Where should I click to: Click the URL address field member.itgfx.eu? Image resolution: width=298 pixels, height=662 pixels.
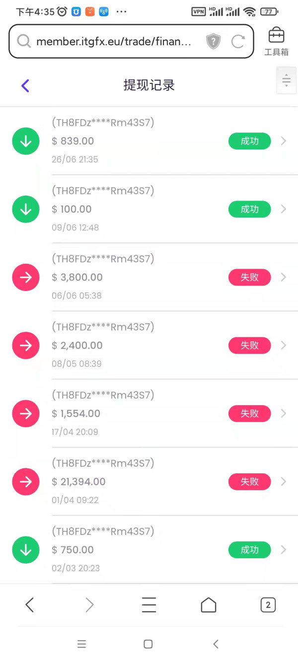(113, 42)
